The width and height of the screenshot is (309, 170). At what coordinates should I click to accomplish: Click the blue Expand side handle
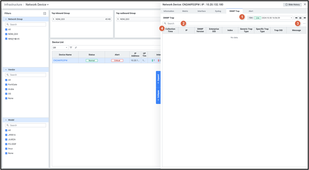click(x=158, y=79)
